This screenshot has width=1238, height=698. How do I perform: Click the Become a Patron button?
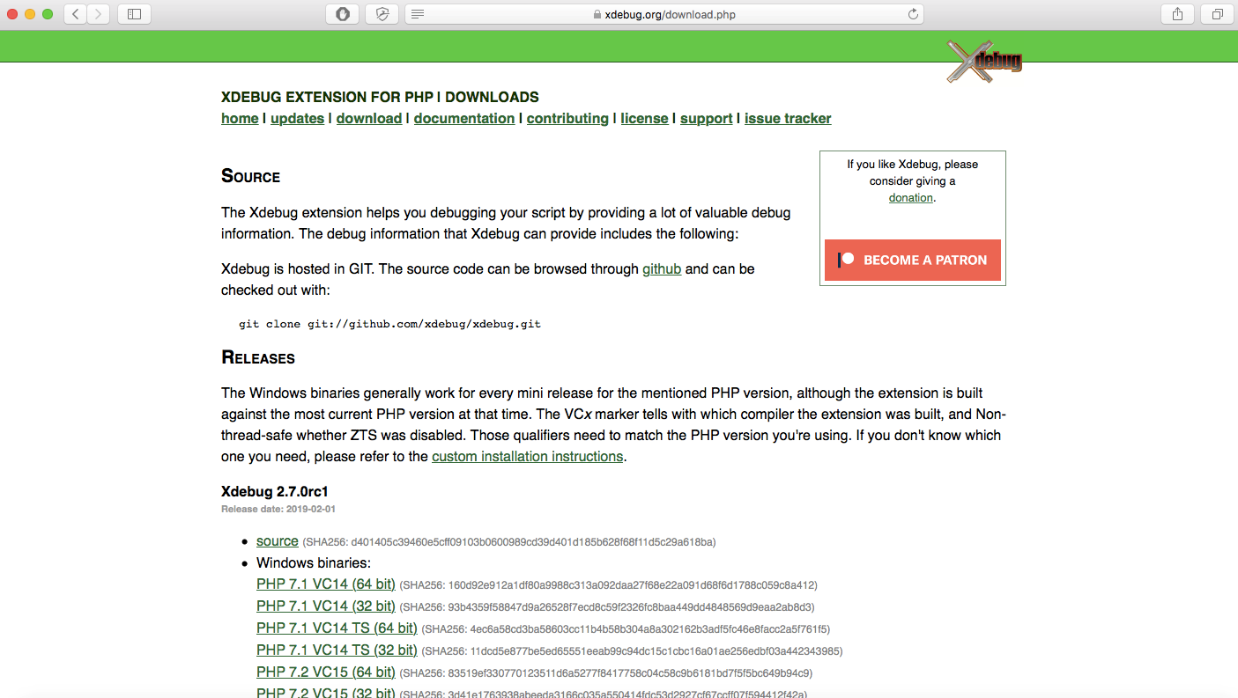(913, 260)
